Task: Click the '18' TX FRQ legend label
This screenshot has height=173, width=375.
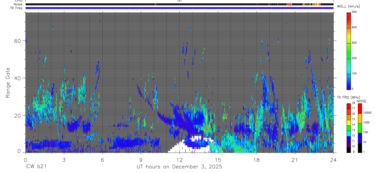Action: 354,103
